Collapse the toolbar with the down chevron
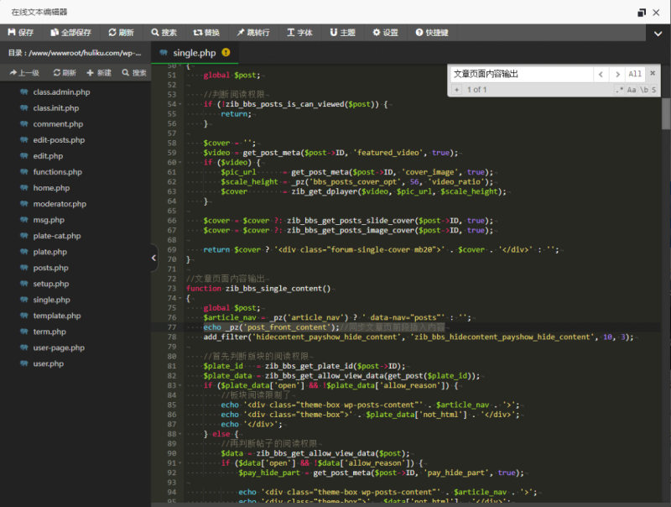Image resolution: width=671 pixels, height=507 pixels. pos(658,34)
